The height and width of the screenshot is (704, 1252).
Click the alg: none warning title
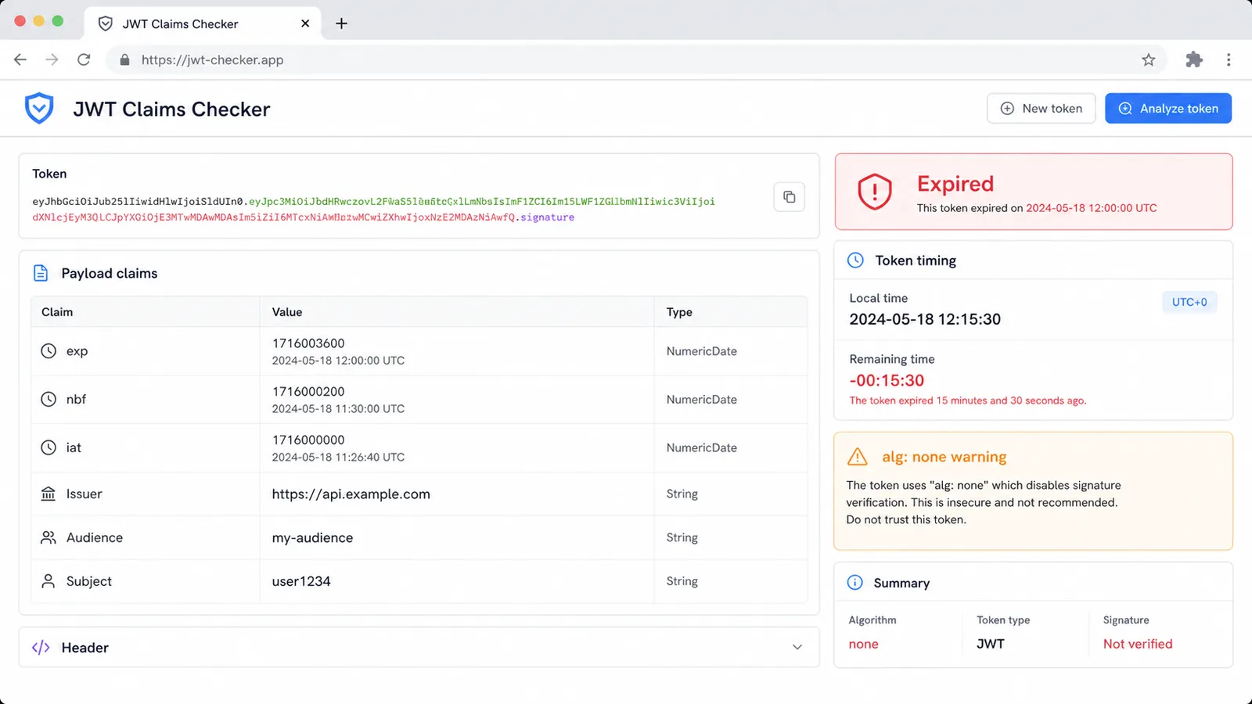(x=944, y=457)
